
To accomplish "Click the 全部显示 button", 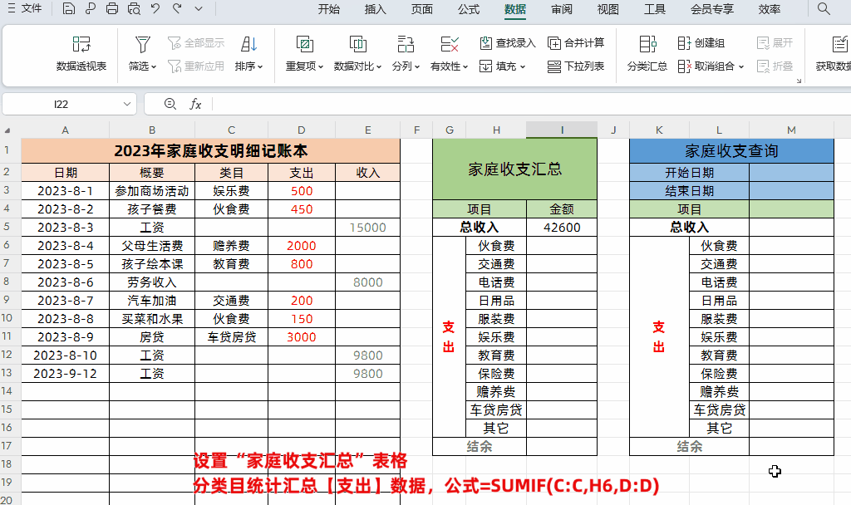I will 196,43.
